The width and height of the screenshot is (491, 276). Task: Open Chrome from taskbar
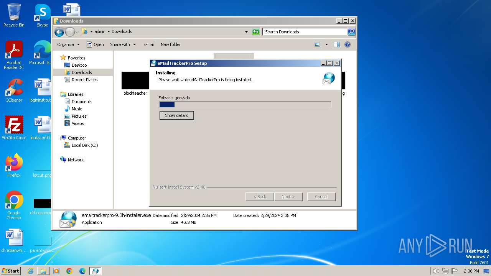(x=69, y=271)
